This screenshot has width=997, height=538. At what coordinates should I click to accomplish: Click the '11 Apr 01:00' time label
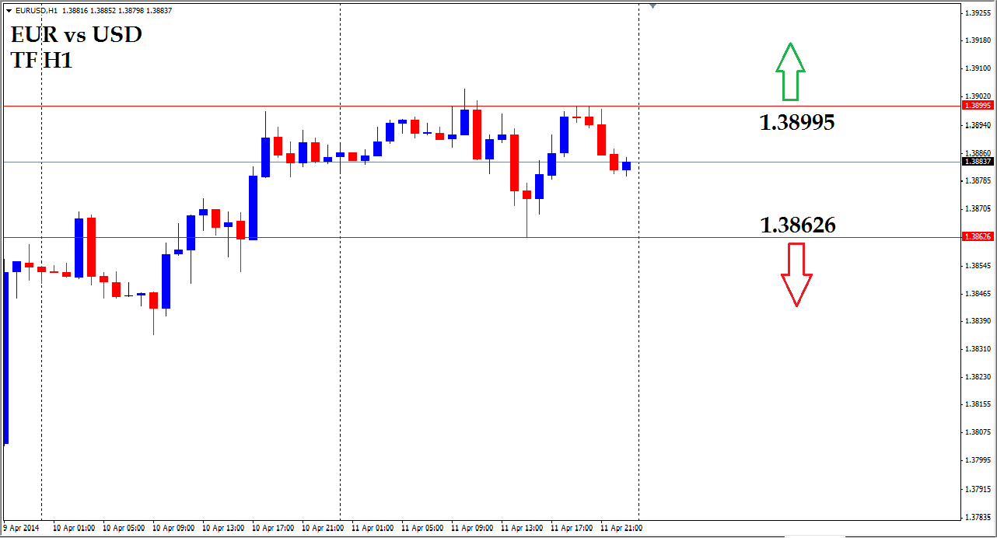click(x=372, y=528)
